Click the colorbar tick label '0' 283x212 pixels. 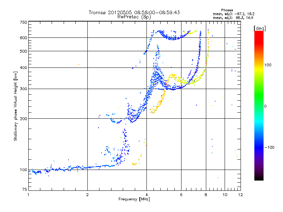pyautogui.click(x=265, y=106)
